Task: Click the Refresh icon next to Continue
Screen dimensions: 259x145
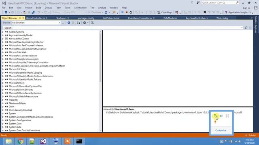Action: (x=106, y=12)
